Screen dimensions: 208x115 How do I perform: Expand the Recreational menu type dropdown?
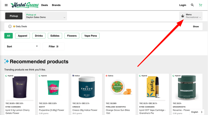coord(193,17)
